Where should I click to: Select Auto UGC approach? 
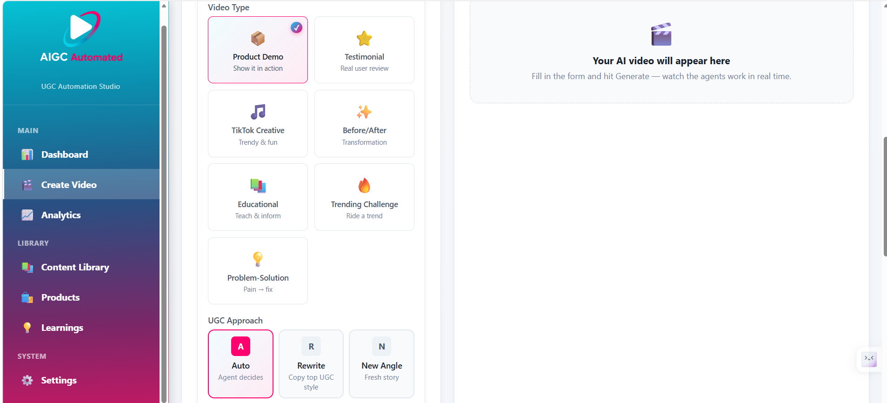(x=240, y=364)
